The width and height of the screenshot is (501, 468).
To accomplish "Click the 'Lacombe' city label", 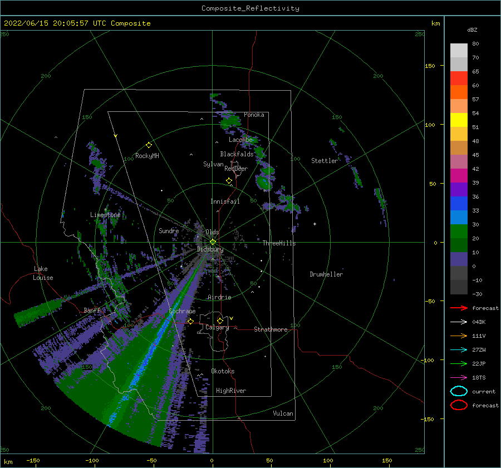I will 240,140.
